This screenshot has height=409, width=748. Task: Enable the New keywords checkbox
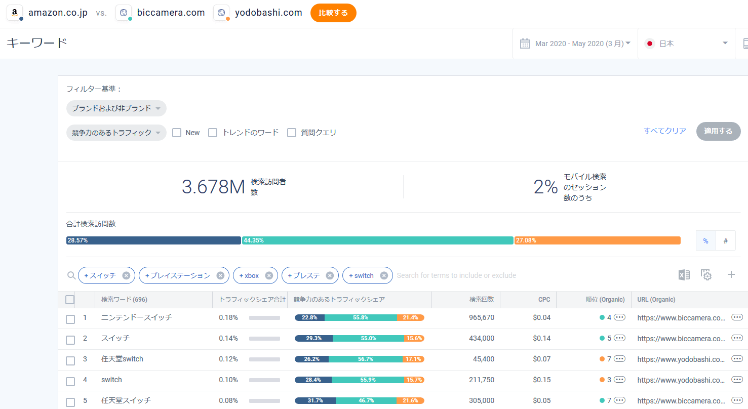(x=177, y=133)
